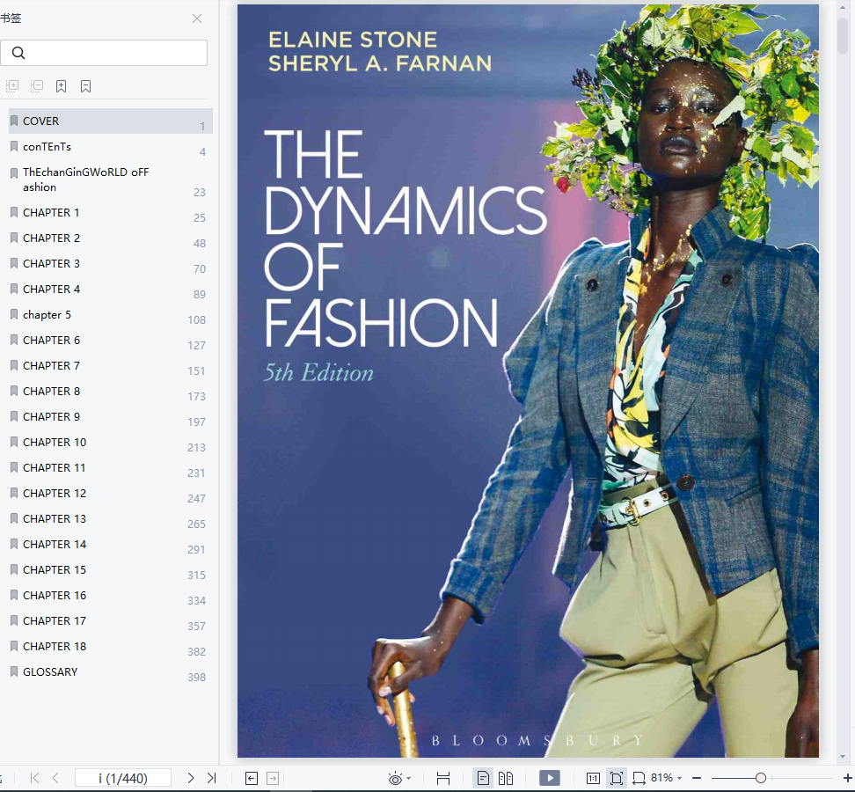
Task: Open the COVER bookmark
Action: pyautogui.click(x=111, y=121)
